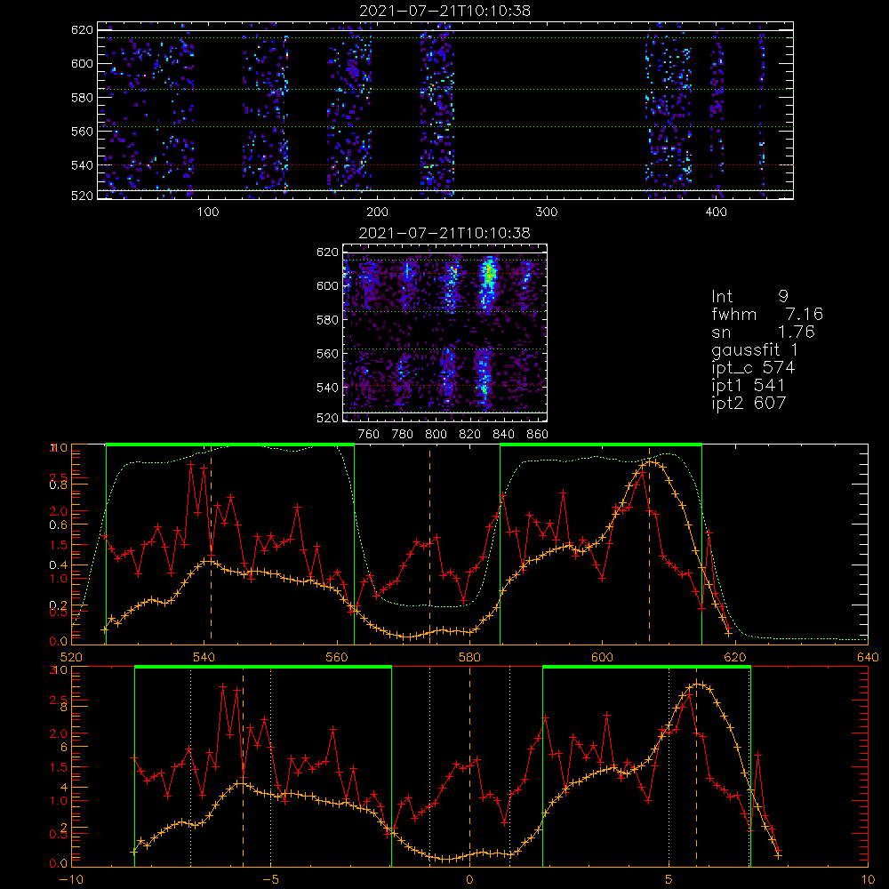Viewport: 889px width, 889px height.
Task: Click x-axis label 580 of the third profile plot
Action: 469,658
